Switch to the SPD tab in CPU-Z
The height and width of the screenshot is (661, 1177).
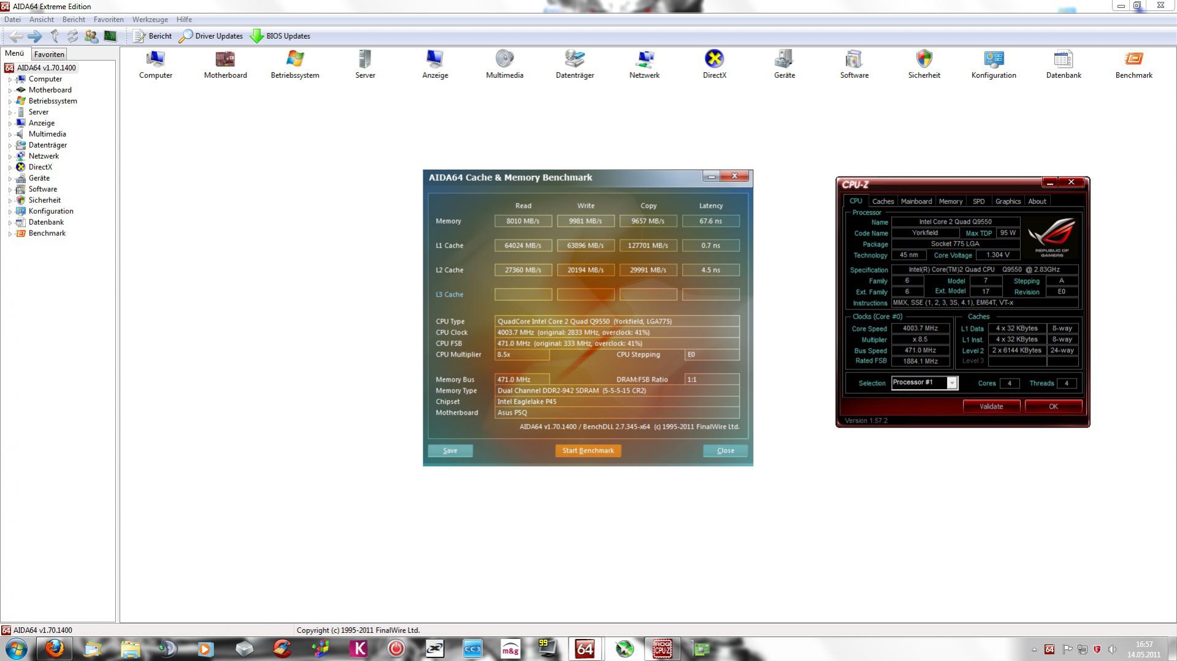coord(978,201)
